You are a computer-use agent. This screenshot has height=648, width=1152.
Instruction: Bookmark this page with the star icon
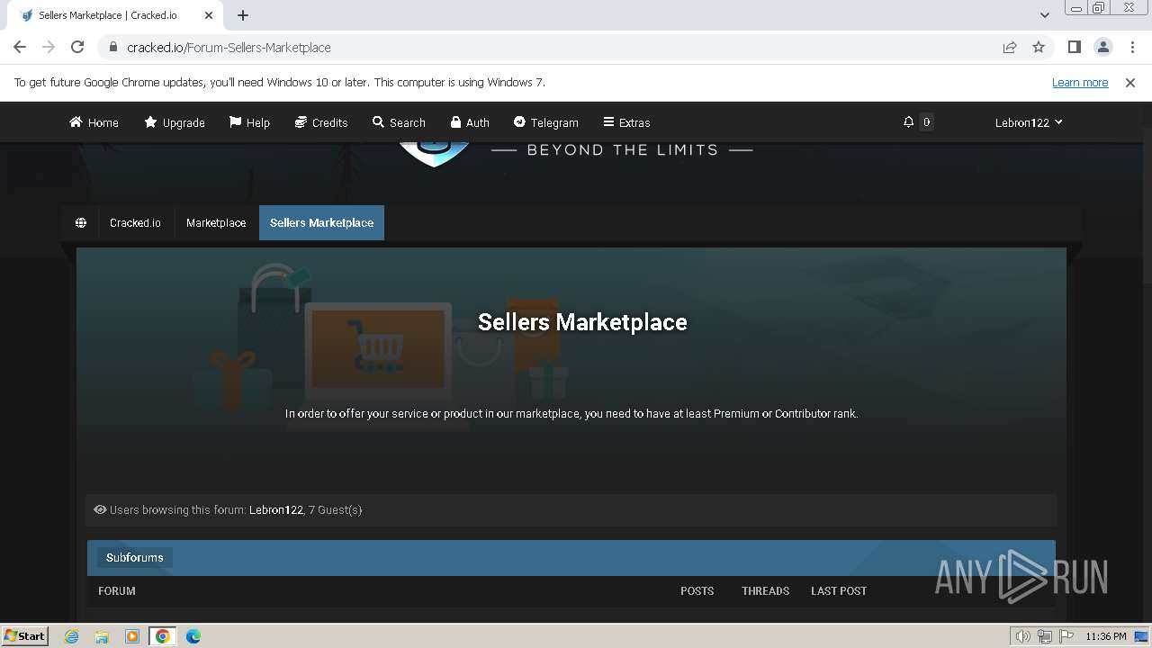click(x=1039, y=47)
